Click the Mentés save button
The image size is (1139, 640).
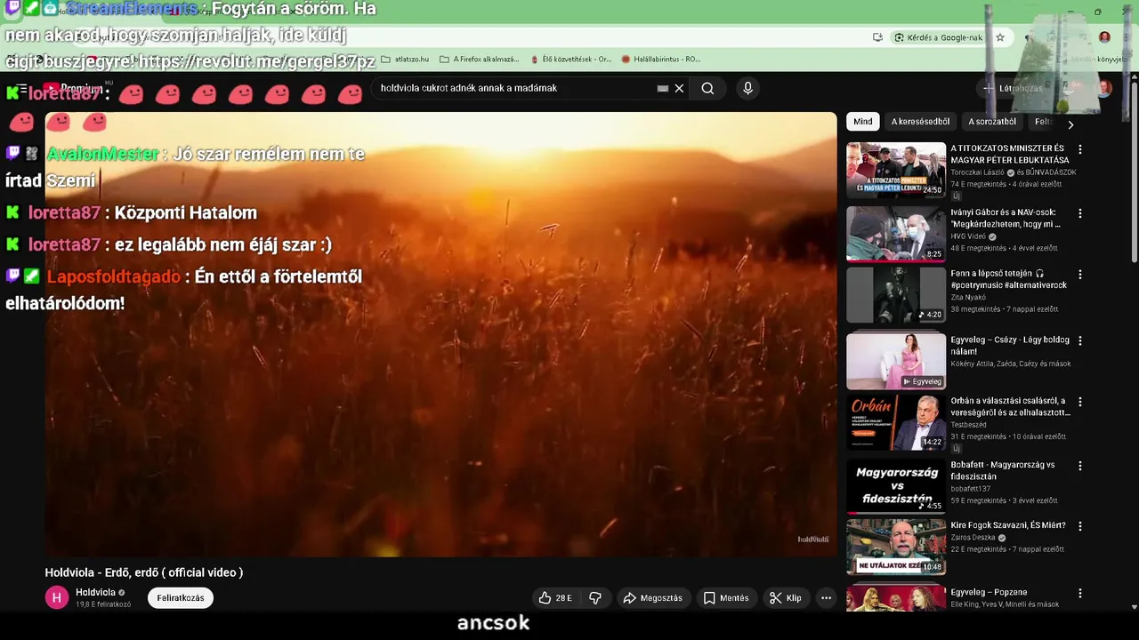click(726, 598)
